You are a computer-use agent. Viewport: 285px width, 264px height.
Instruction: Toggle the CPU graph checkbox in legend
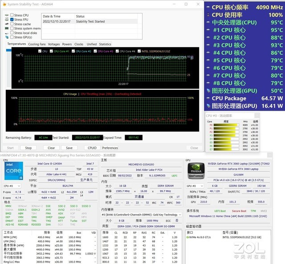(40, 51)
